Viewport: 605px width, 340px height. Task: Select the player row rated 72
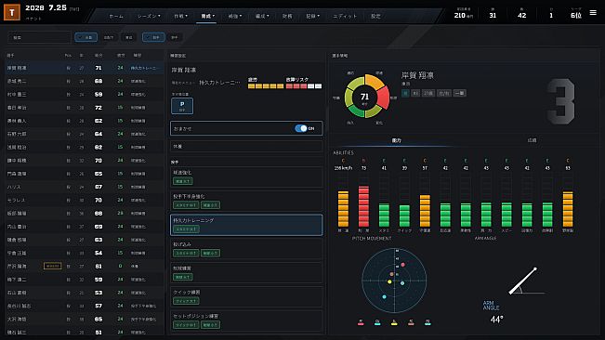coord(85,108)
